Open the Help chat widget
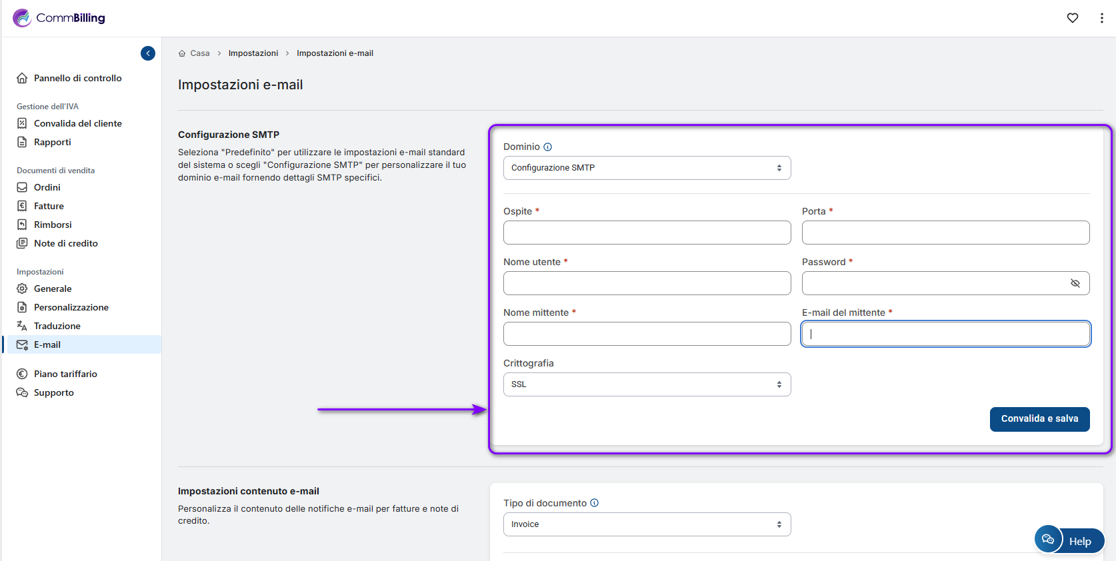 [1069, 540]
